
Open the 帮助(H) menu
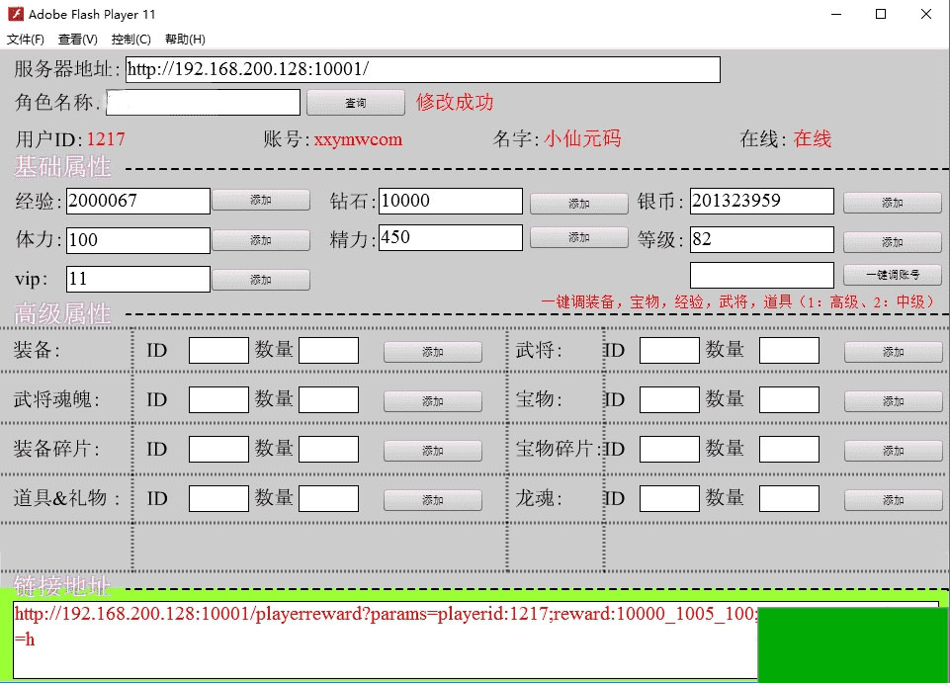click(x=185, y=40)
